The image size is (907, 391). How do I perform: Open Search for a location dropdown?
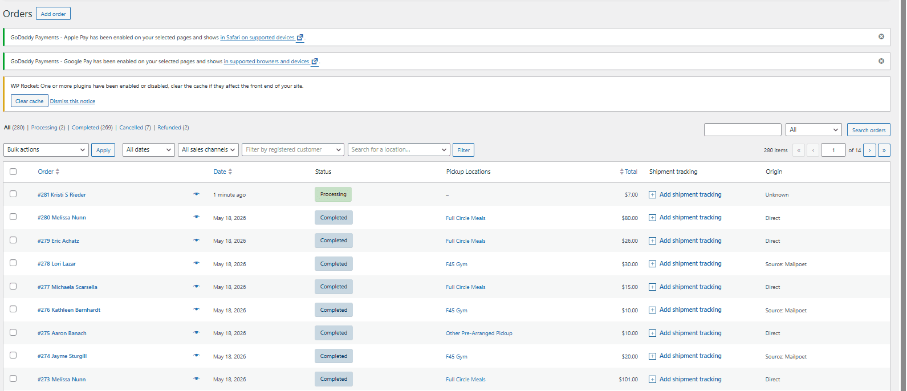tap(399, 149)
